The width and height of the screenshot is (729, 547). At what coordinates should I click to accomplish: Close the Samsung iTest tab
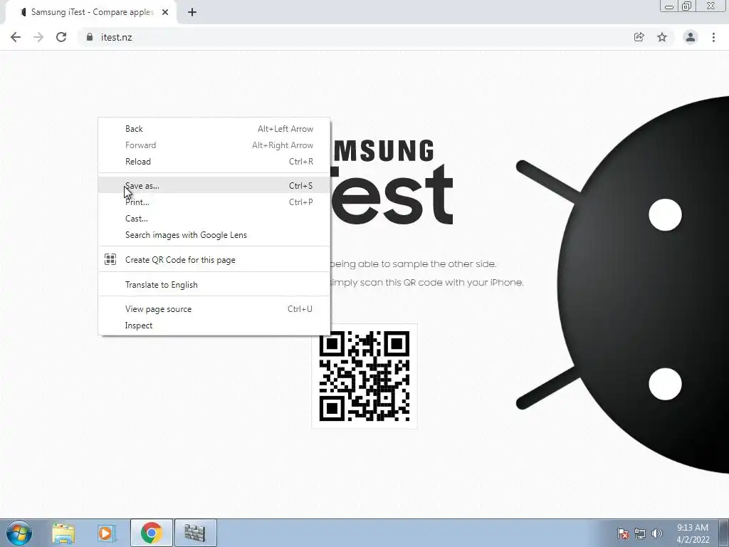pos(165,13)
